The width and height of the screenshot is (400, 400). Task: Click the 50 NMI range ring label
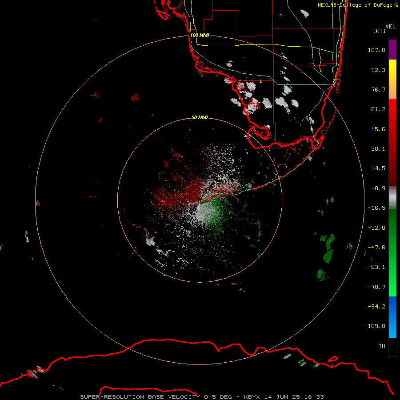tap(200, 117)
